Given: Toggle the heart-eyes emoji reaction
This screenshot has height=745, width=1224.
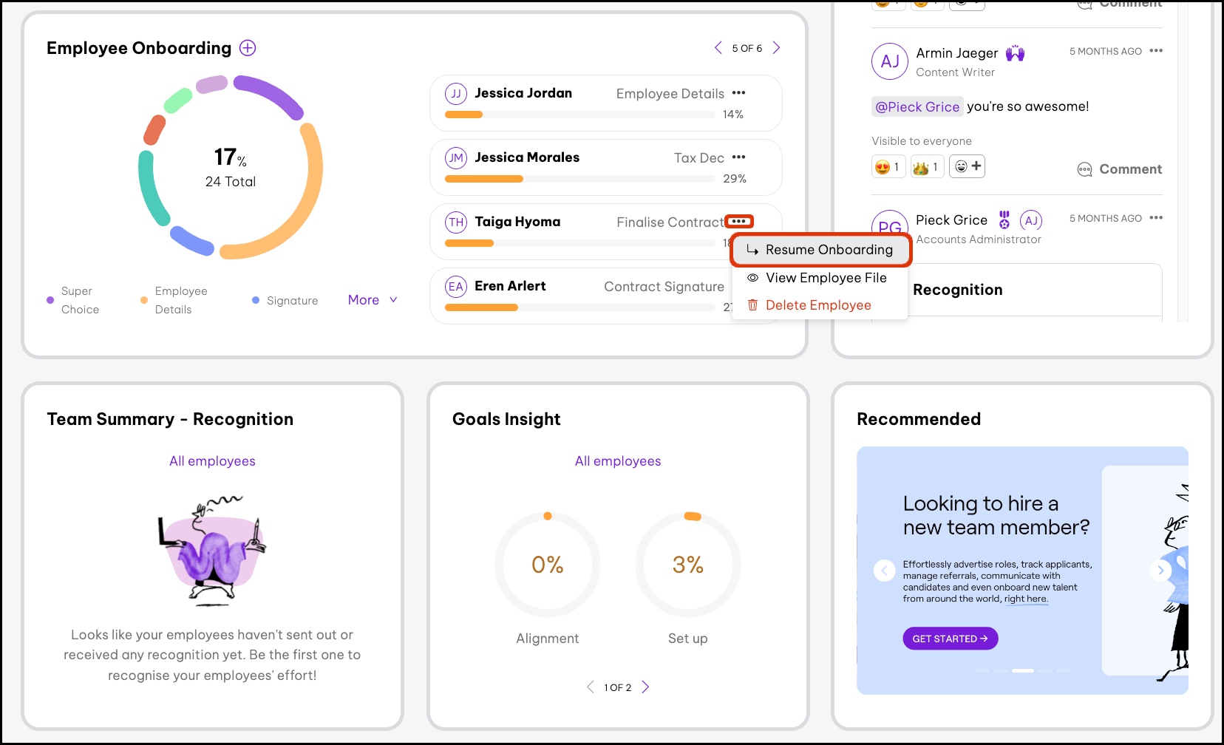Looking at the screenshot, I should tap(888, 167).
